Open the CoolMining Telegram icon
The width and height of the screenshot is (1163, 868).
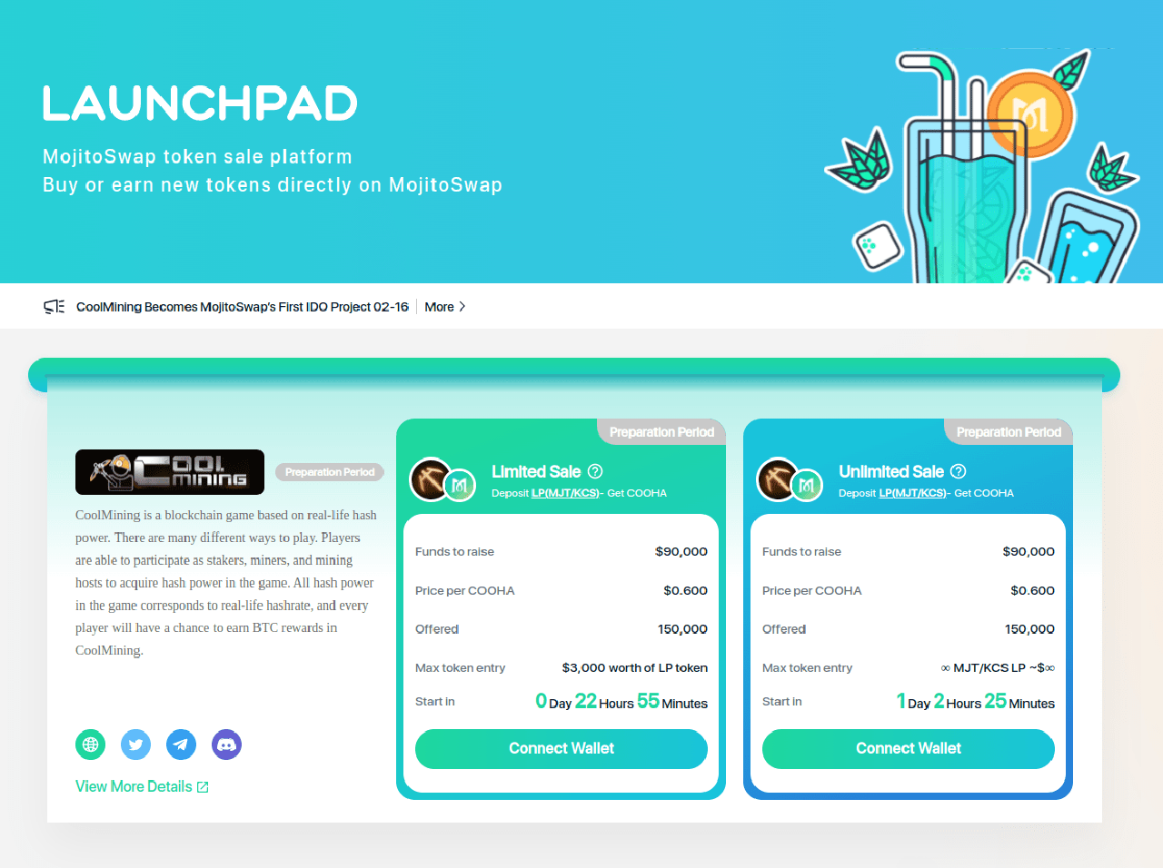pos(181,745)
